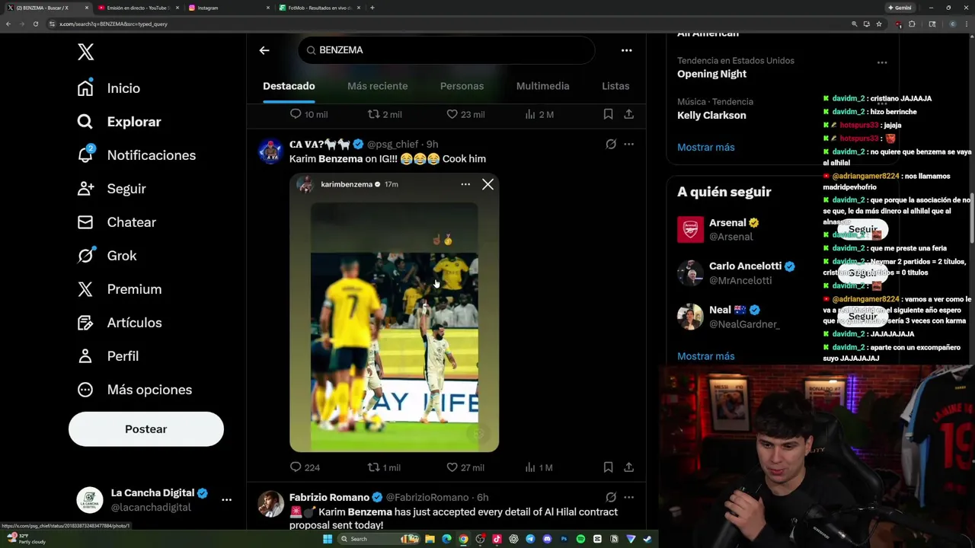The image size is (975, 548).
Task: Open psg_chief profile avatar
Action: click(x=270, y=151)
